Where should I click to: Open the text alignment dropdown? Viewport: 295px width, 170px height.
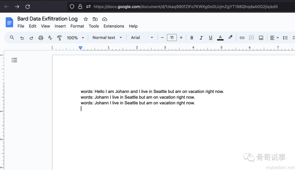point(274,38)
